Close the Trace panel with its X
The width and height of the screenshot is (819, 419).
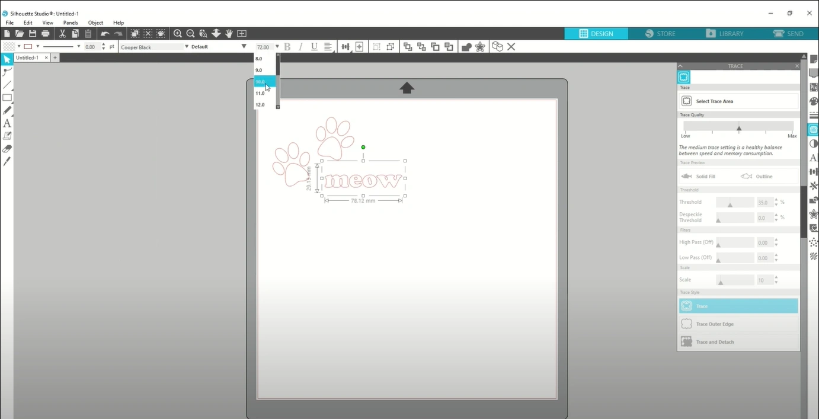point(797,66)
